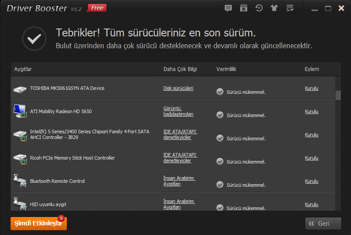Click the TOSHIBA disk drive device icon
351x235 pixels.
click(20, 89)
